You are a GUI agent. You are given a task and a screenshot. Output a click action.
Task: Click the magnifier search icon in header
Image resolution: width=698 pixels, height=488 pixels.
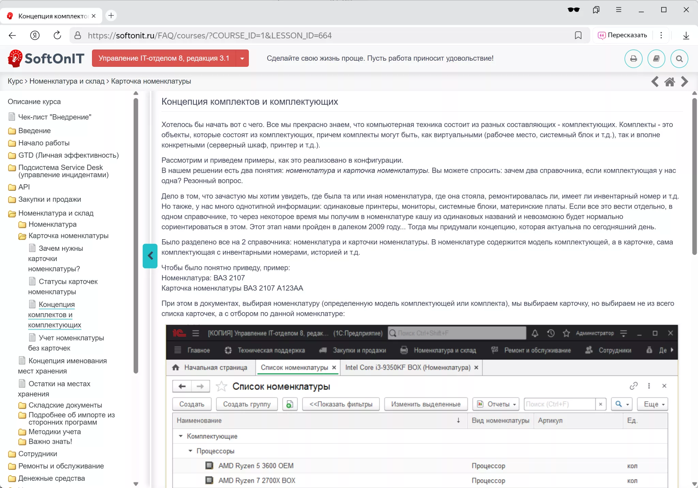click(x=679, y=59)
